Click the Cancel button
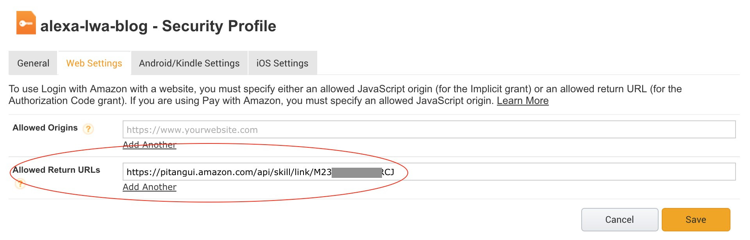This screenshot has width=750, height=240. point(619,219)
